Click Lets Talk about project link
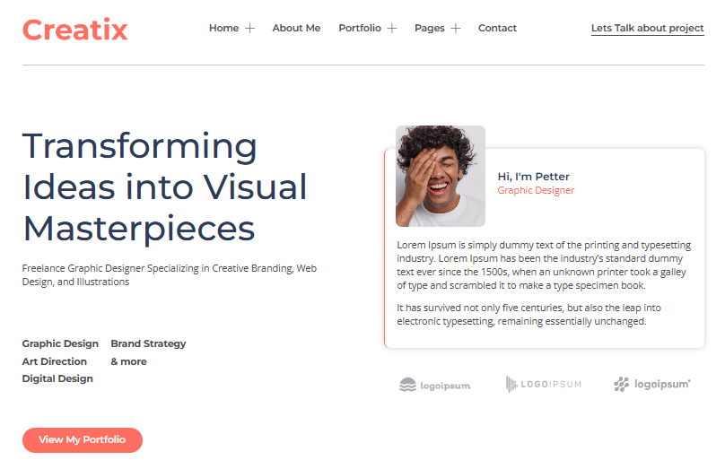725x469 pixels. [647, 28]
